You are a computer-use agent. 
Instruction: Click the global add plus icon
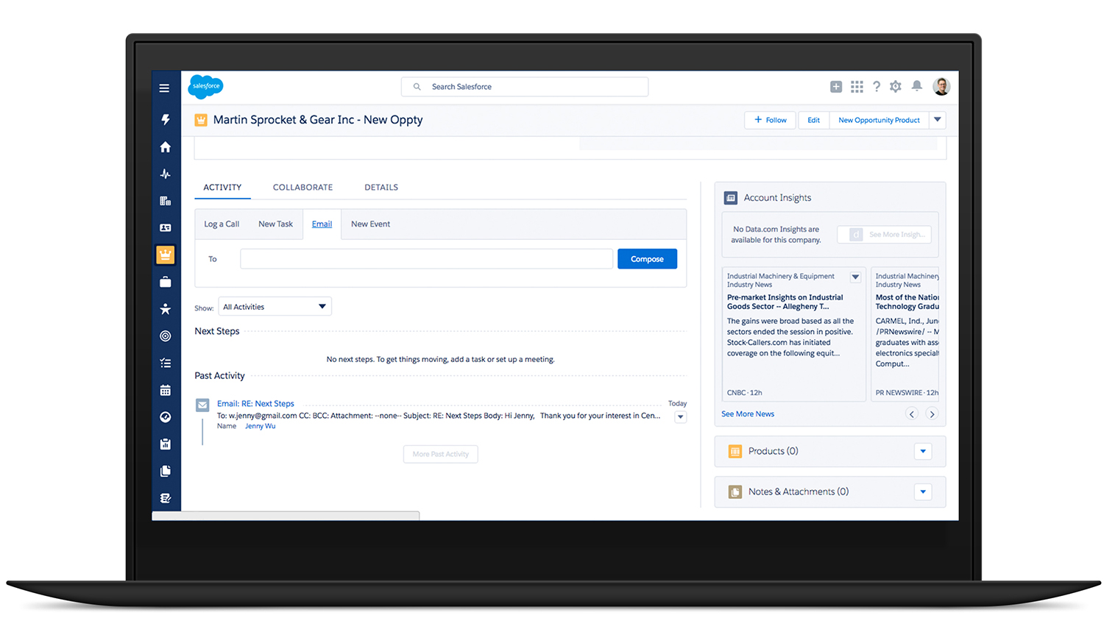pos(836,87)
